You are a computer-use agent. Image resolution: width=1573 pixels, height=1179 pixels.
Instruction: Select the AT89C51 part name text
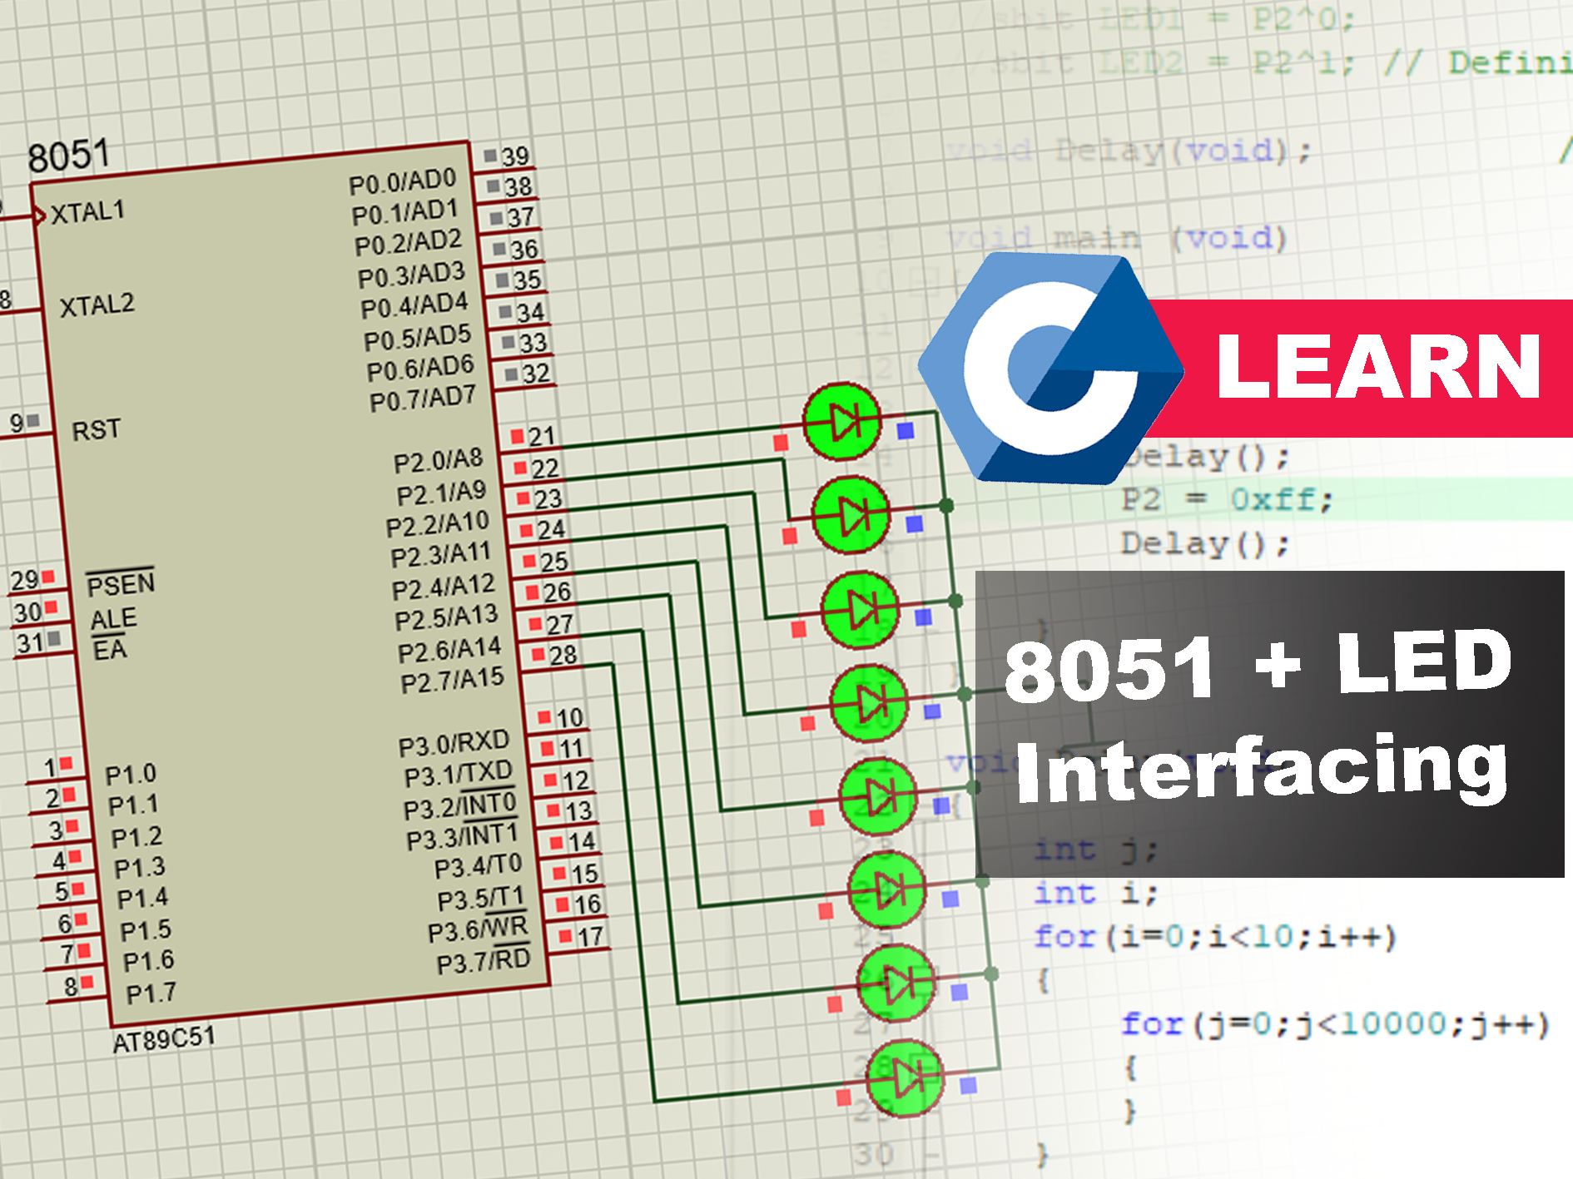[x=164, y=1039]
